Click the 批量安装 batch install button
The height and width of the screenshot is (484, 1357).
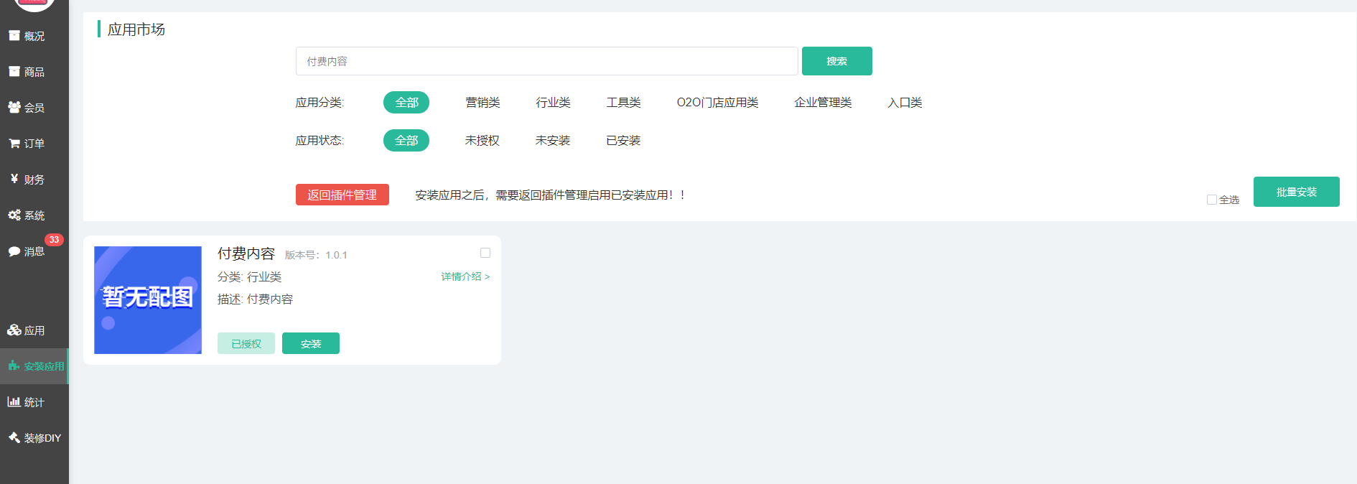coord(1296,192)
